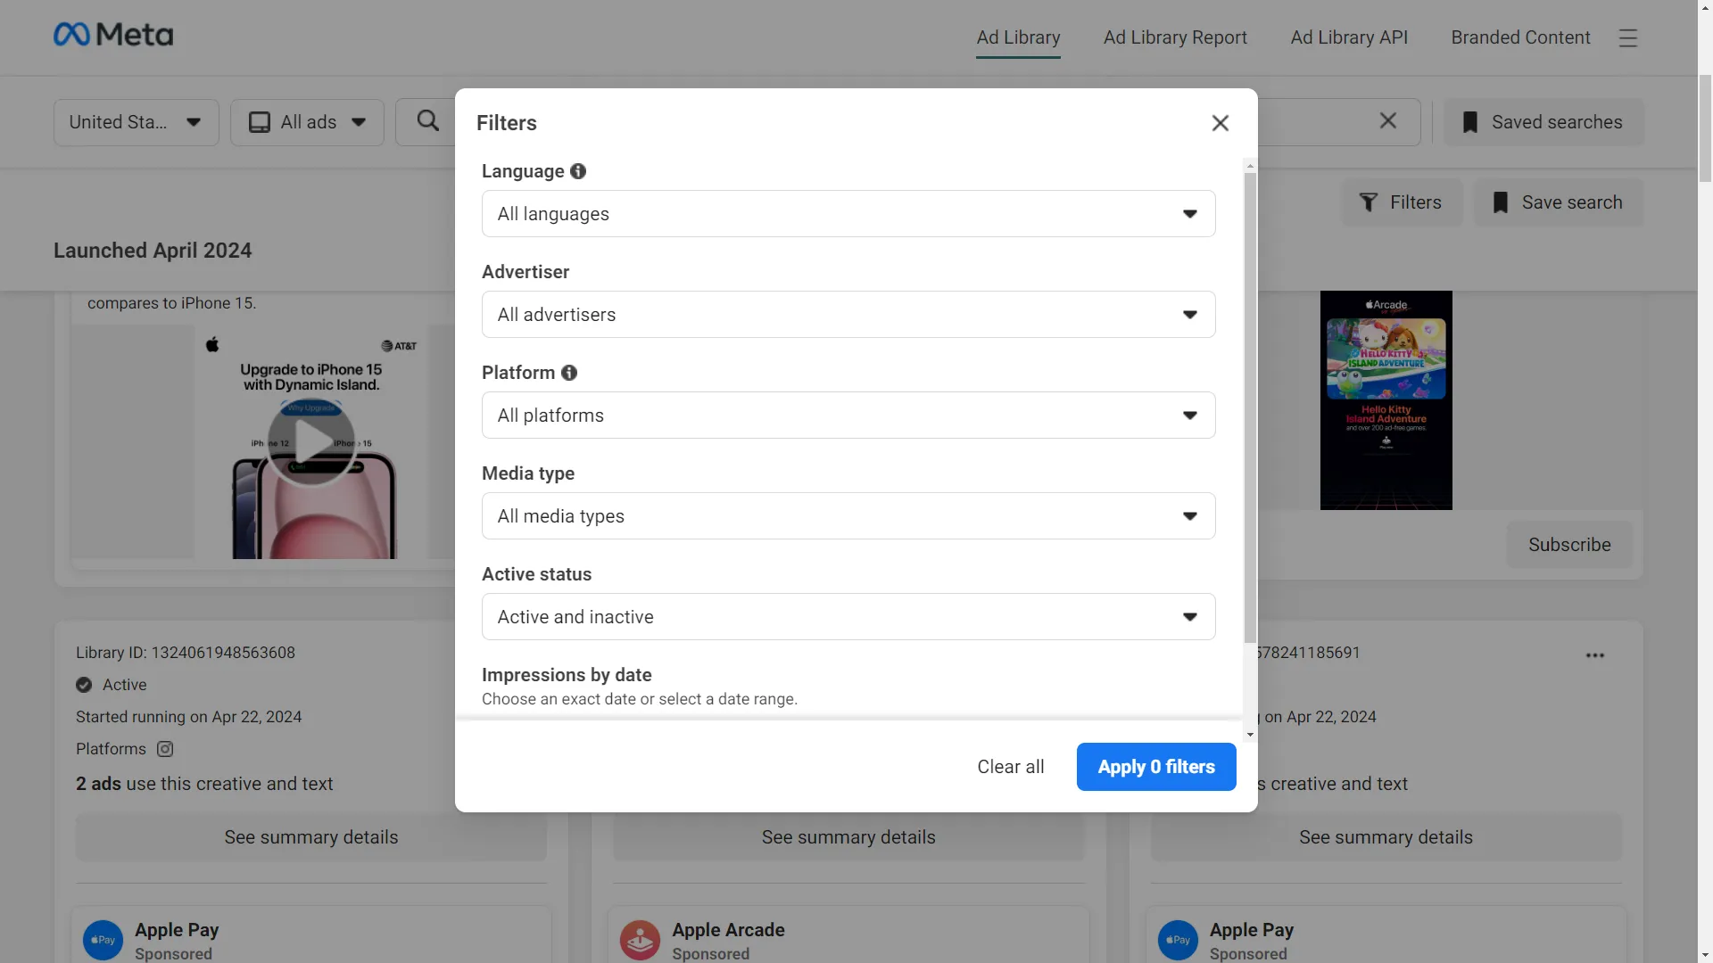This screenshot has width=1713, height=963.
Task: Click the Save search button
Action: (1558, 202)
